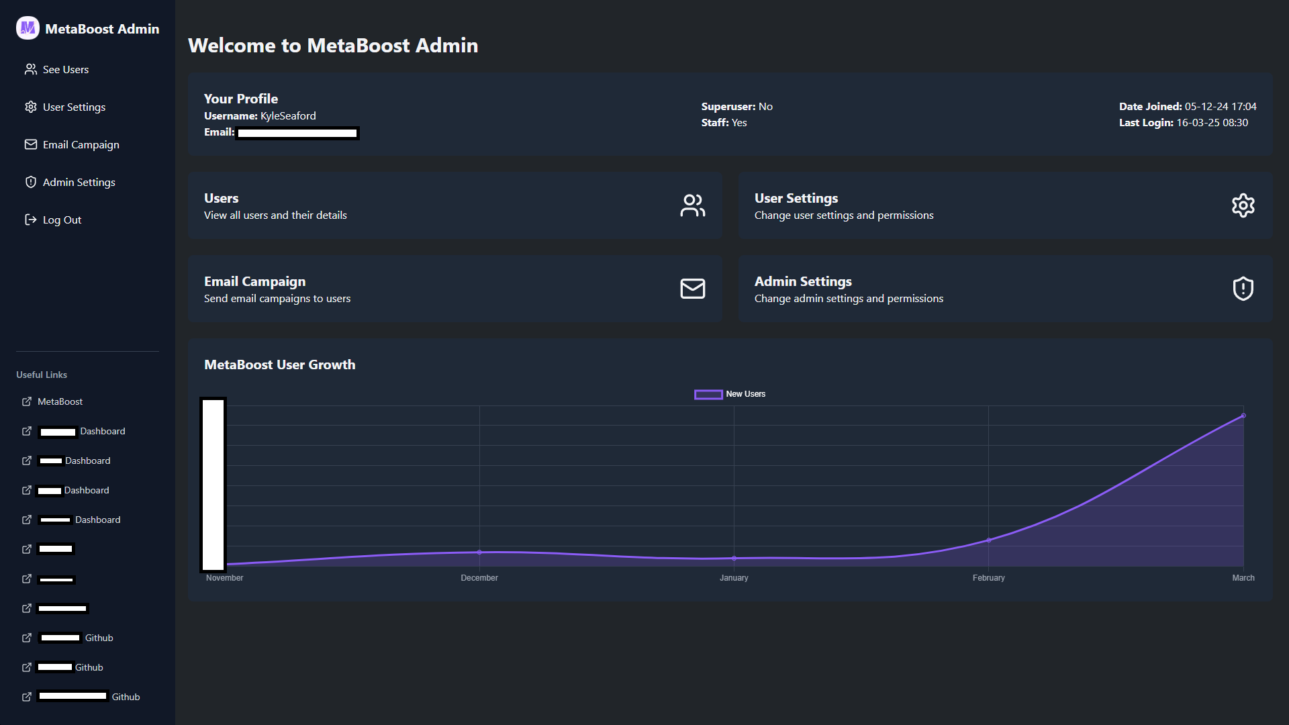The width and height of the screenshot is (1289, 725).
Task: Open the User Settings card title
Action: 796,198
